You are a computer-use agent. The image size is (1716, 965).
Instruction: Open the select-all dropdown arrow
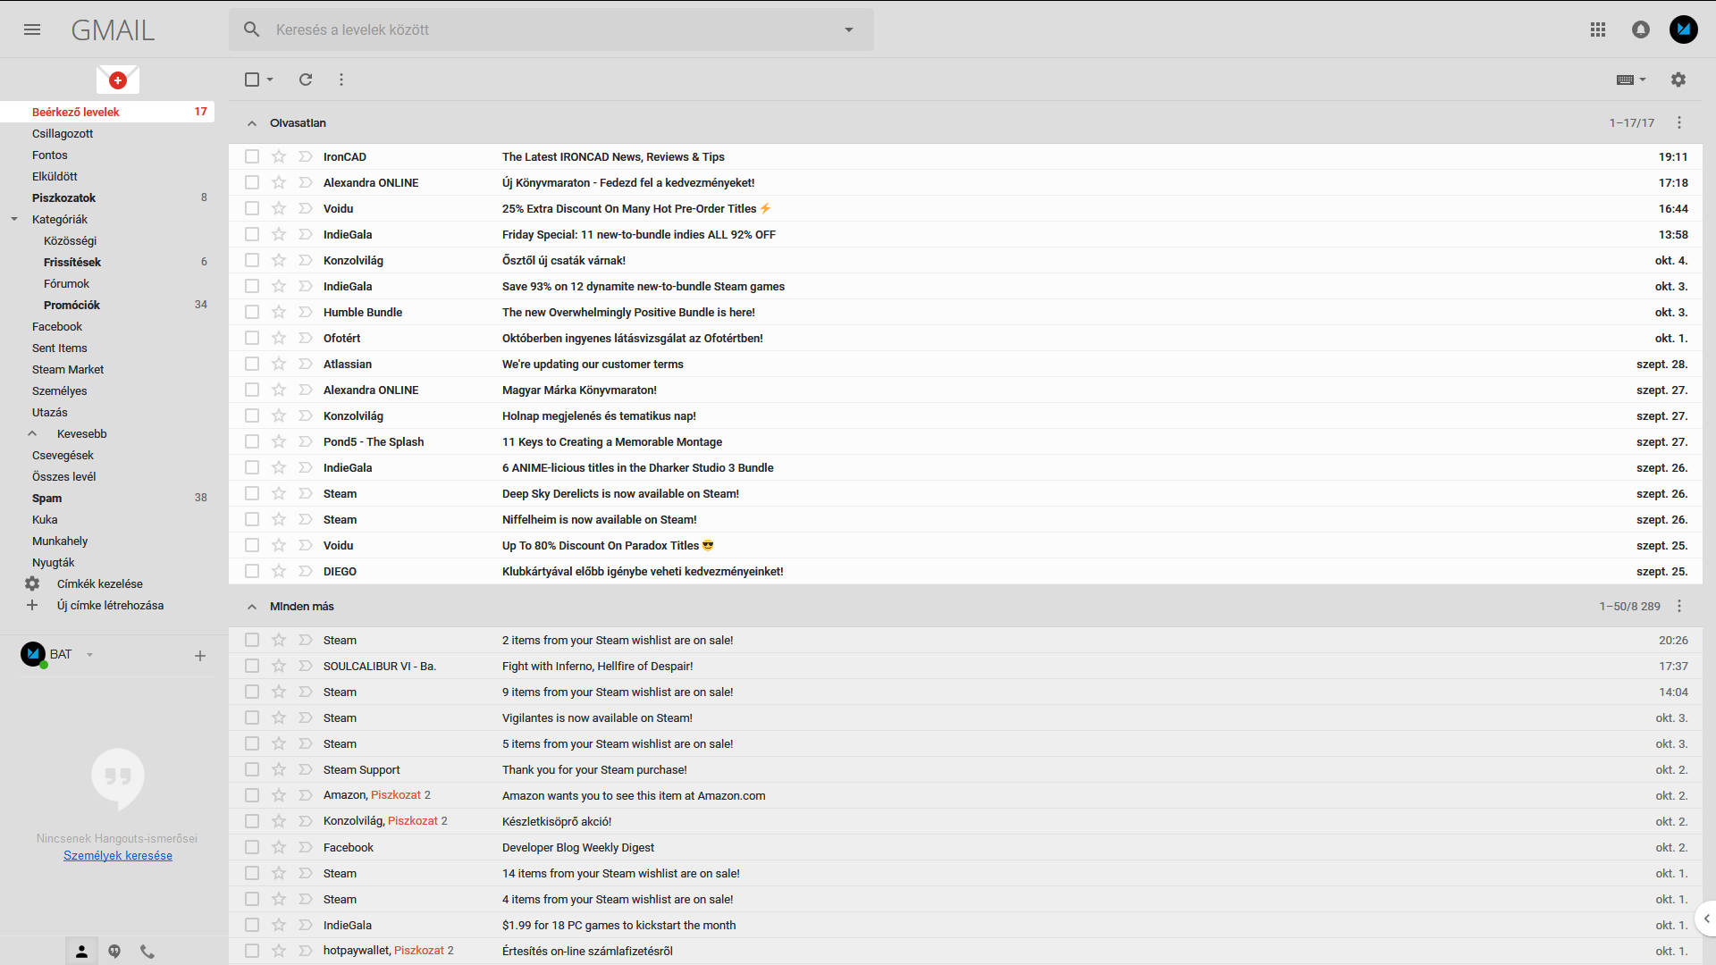[x=270, y=80]
